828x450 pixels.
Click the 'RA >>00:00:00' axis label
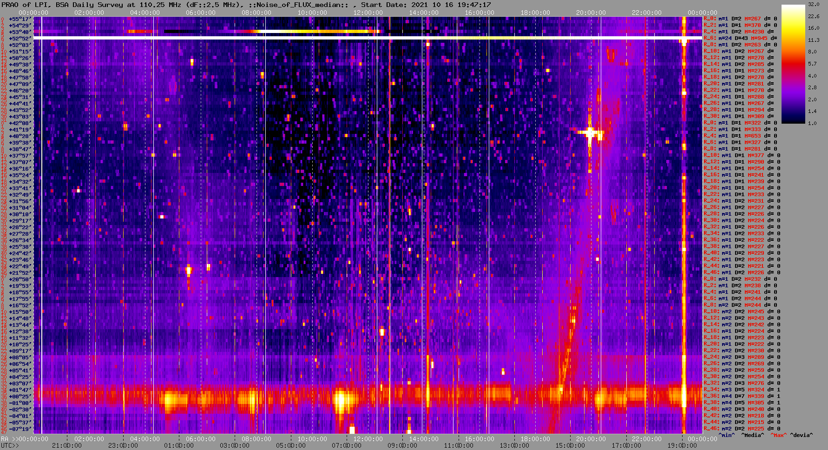[x=25, y=439]
